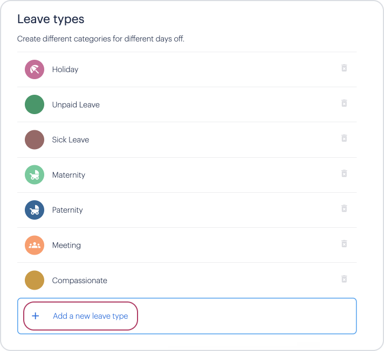Viewport: 384px width, 351px height.
Task: Delete the Compassionate leave type
Action: point(344,279)
